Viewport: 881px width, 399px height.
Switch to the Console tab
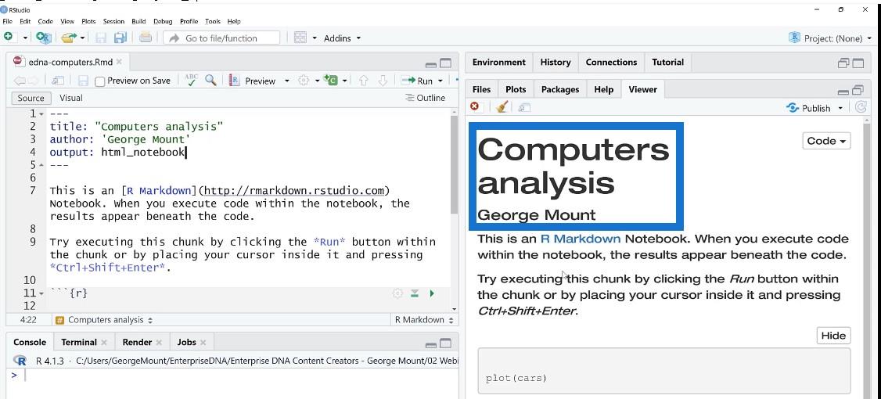click(30, 342)
